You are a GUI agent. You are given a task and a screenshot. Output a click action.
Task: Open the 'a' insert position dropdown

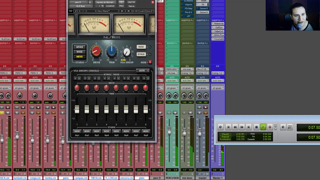coord(90,2)
